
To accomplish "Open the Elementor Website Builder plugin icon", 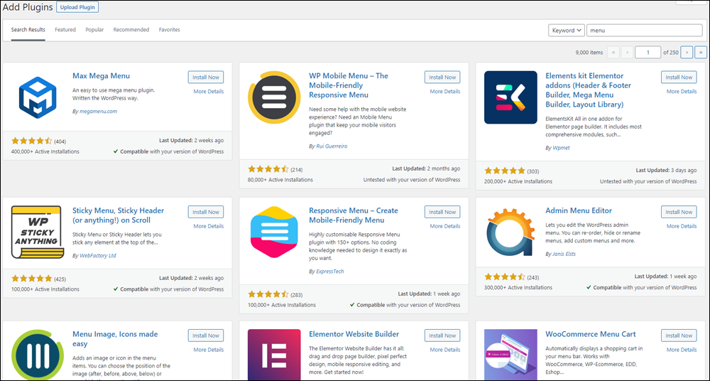I will point(274,355).
